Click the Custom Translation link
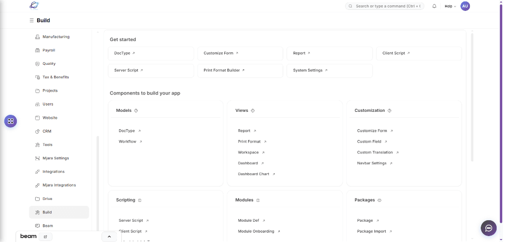Viewport: 507px width, 242px height. pos(375,152)
